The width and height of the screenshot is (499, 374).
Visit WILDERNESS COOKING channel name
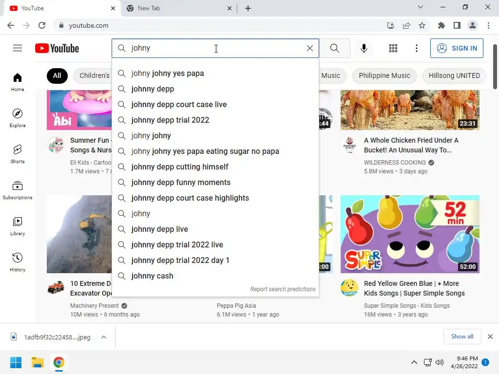coord(395,163)
